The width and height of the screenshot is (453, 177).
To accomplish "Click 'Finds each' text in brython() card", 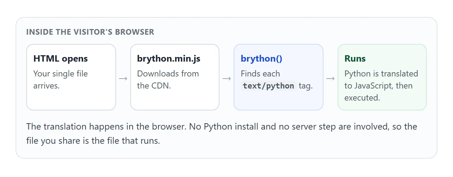I will tap(260, 74).
